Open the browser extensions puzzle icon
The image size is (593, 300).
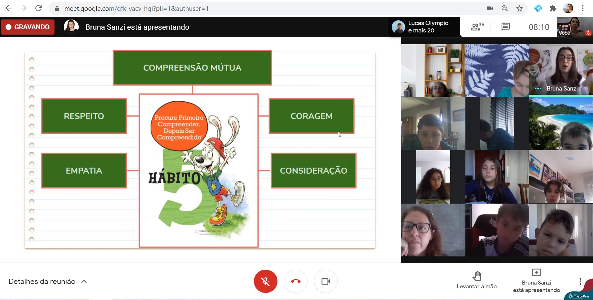tap(553, 9)
